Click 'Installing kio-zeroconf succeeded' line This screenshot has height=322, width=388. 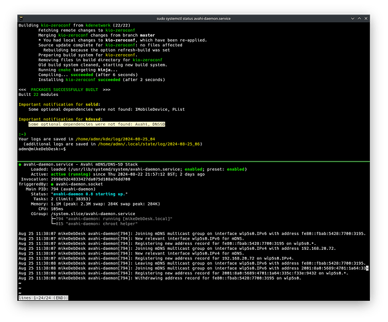click(101, 80)
